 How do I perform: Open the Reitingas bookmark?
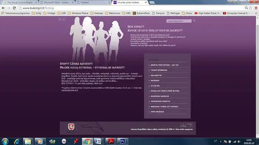point(173,13)
